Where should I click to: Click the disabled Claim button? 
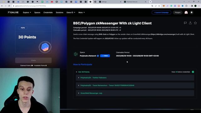33,60
